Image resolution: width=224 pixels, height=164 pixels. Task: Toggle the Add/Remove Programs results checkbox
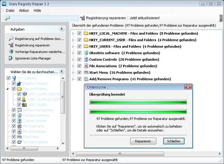coord(79,79)
